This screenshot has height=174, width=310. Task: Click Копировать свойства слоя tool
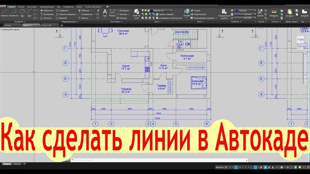tap(169, 18)
